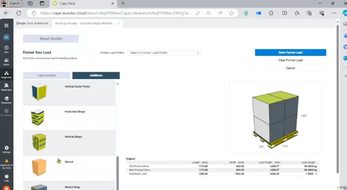Viewport: 347px width, 190px height.
Task: Switch to the Layer Actions tab
Action: pyautogui.click(x=46, y=75)
